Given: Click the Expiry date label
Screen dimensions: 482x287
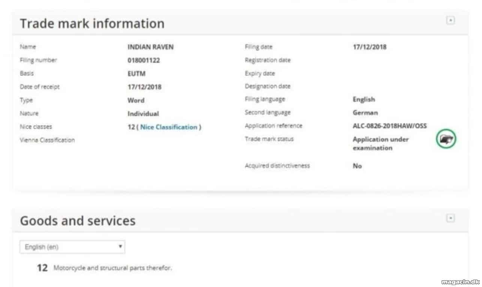Looking at the screenshot, I should (x=260, y=73).
